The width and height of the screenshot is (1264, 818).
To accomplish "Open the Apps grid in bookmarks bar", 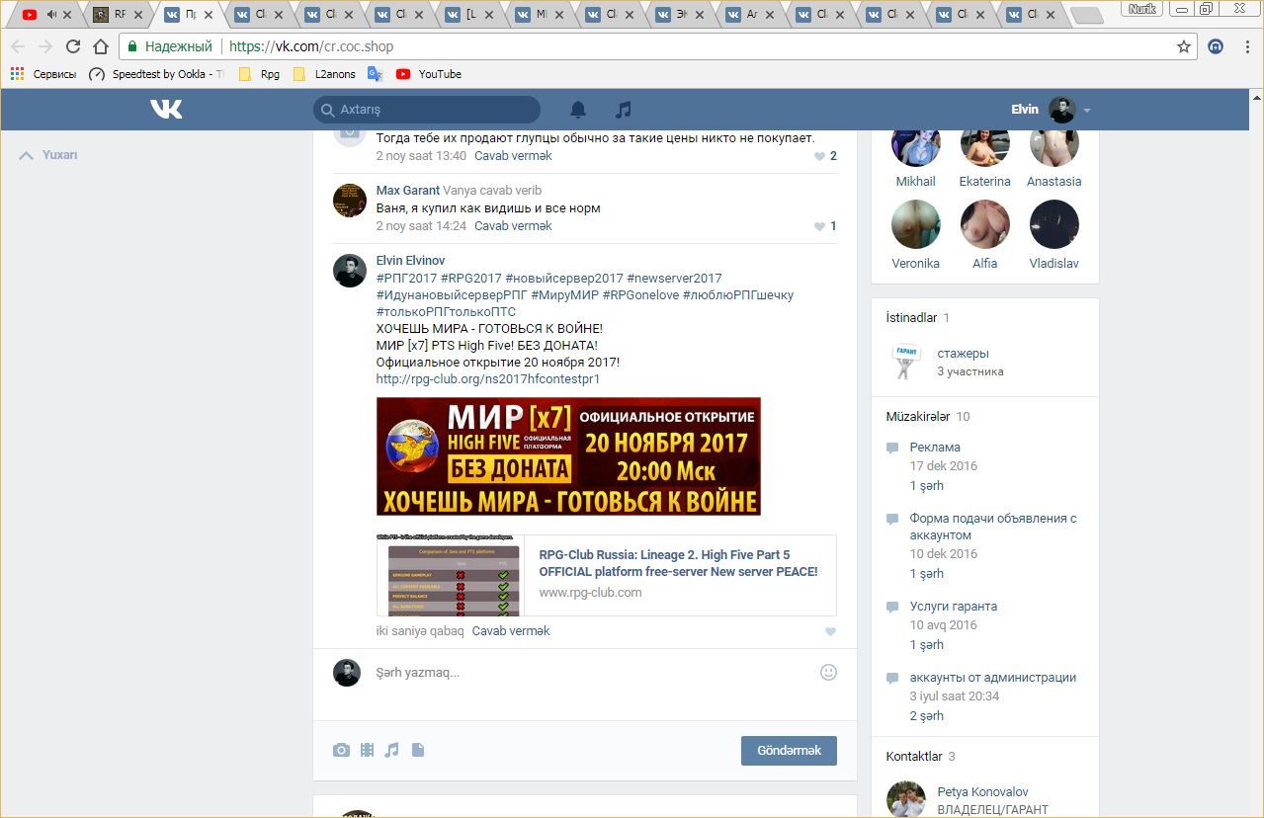I will tap(17, 74).
